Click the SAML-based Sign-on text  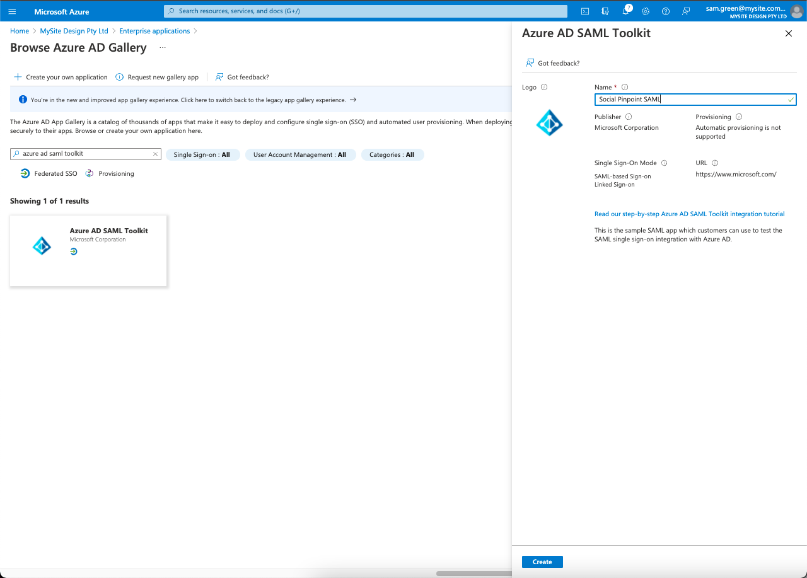click(x=623, y=176)
